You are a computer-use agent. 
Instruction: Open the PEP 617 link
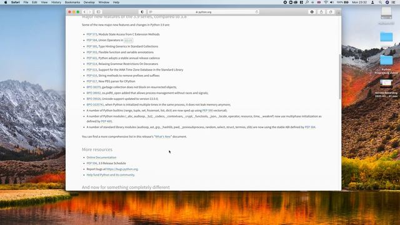92,81
